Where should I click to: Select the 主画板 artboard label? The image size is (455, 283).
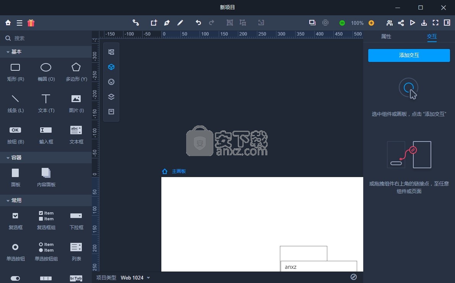pyautogui.click(x=179, y=171)
